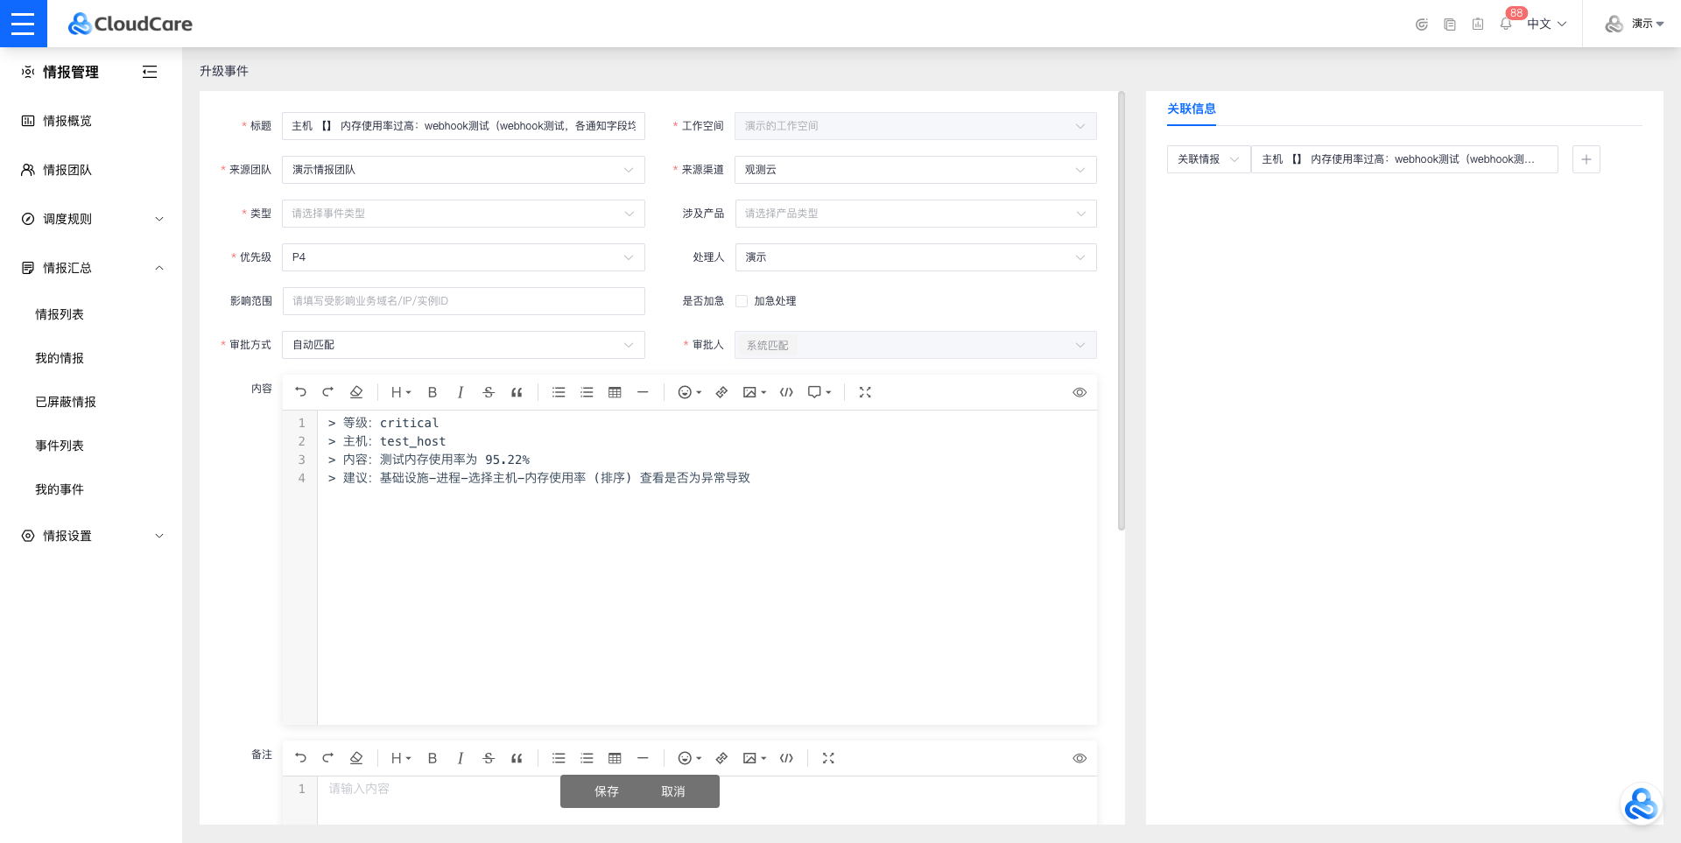Click Bold in the 内容 editor toolbar
This screenshot has width=1681, height=843.
[x=432, y=392]
